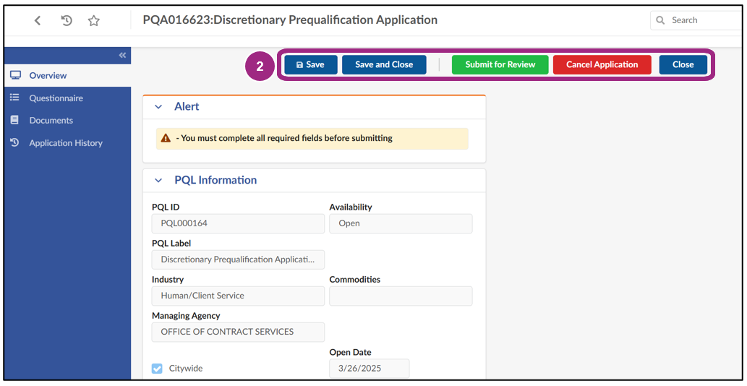The image size is (747, 386).
Task: Open the recent history clock icon
Action: point(67,21)
